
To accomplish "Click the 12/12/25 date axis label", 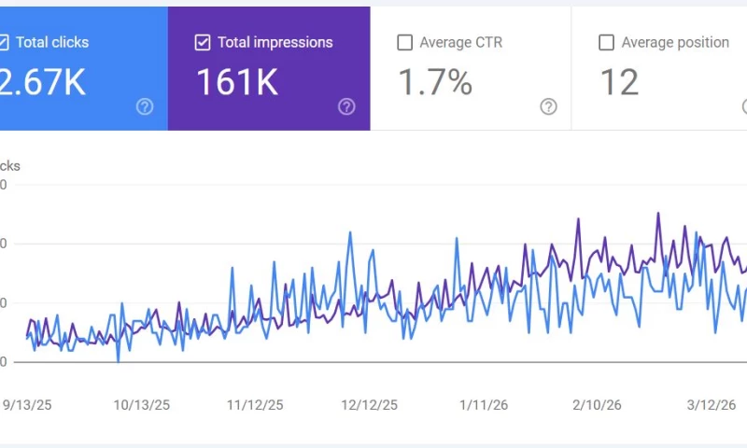I will 369,405.
